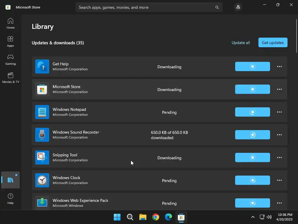Open more options for Get Help
This screenshot has height=224, width=298.
[279, 66]
